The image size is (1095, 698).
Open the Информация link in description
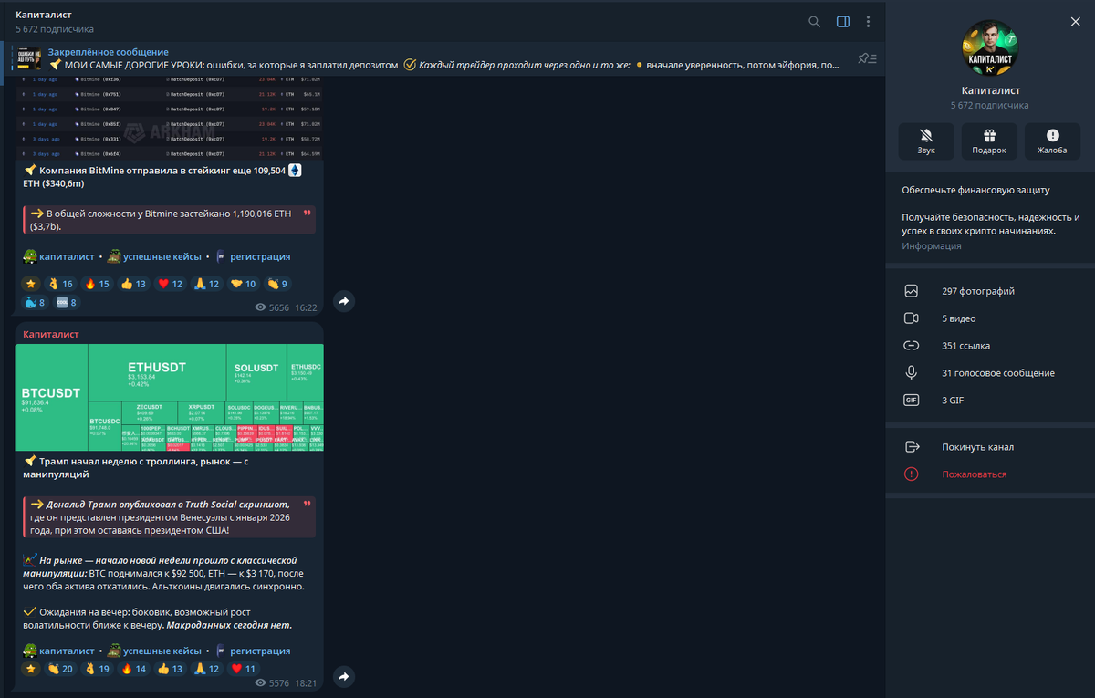932,246
